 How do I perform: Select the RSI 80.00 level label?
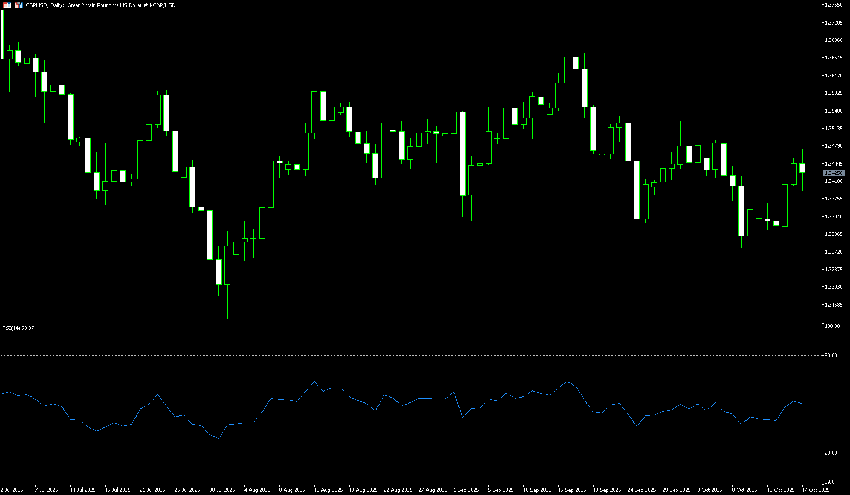pyautogui.click(x=831, y=355)
